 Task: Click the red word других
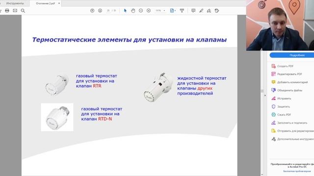(205, 88)
